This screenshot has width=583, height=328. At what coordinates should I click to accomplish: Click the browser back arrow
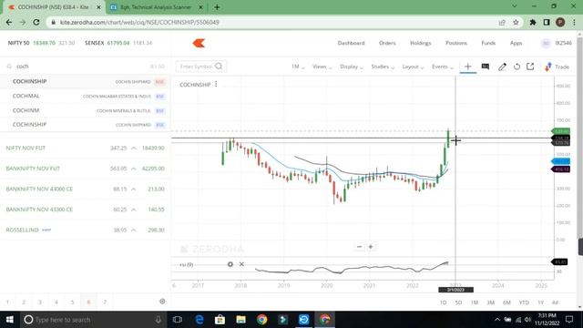[9, 22]
